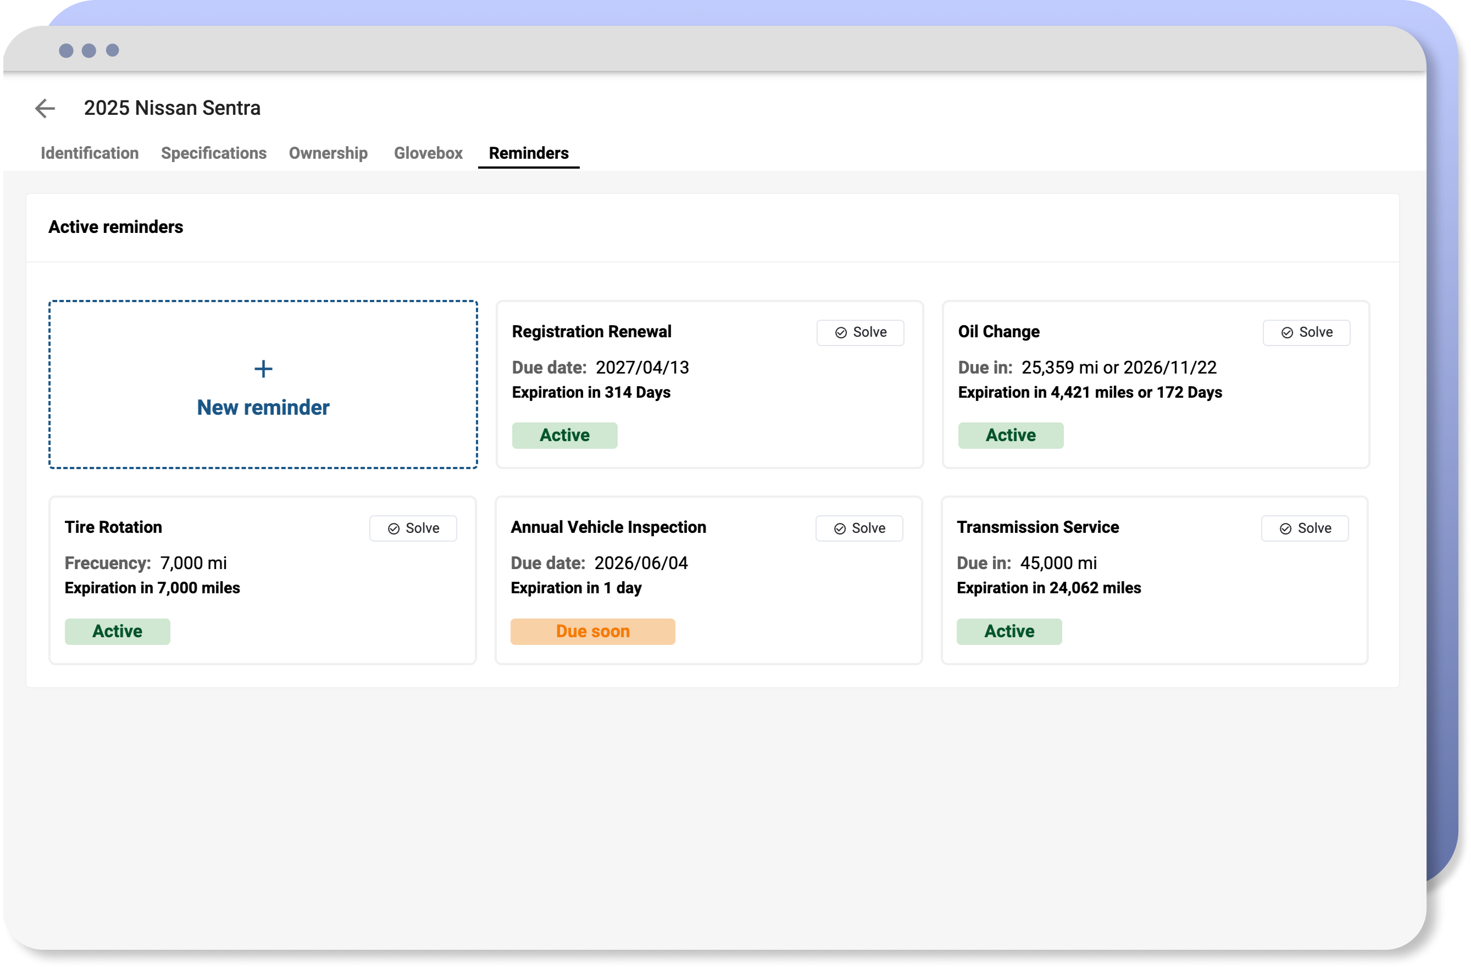Click Active badge on Oil Change card

tap(1011, 436)
